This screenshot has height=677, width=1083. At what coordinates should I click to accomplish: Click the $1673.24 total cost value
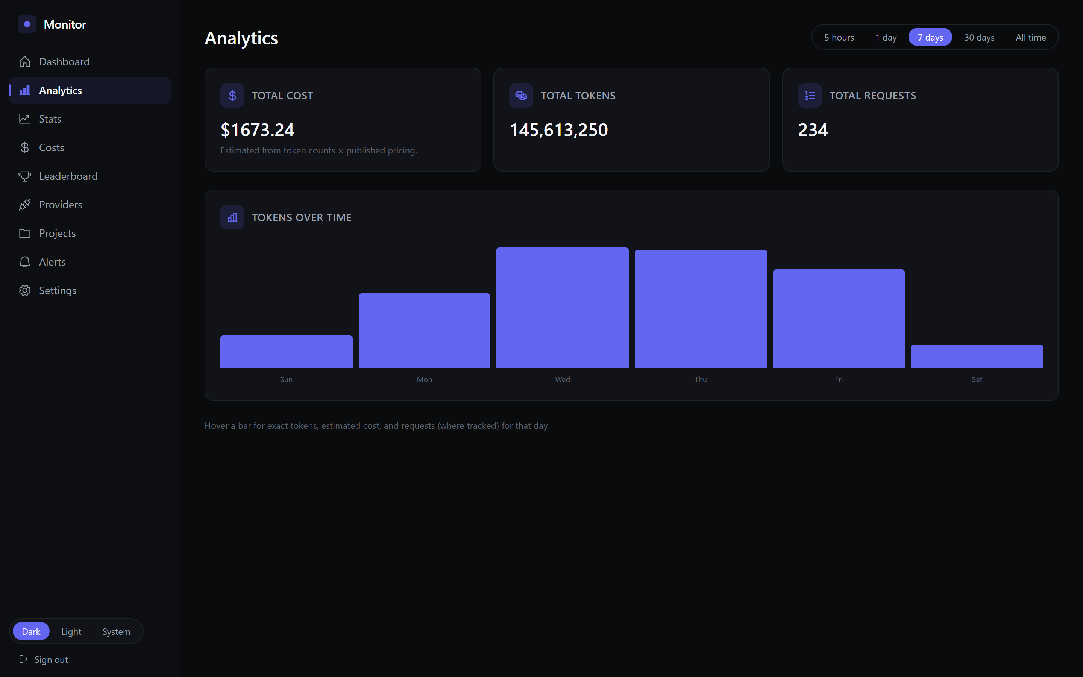[257, 130]
